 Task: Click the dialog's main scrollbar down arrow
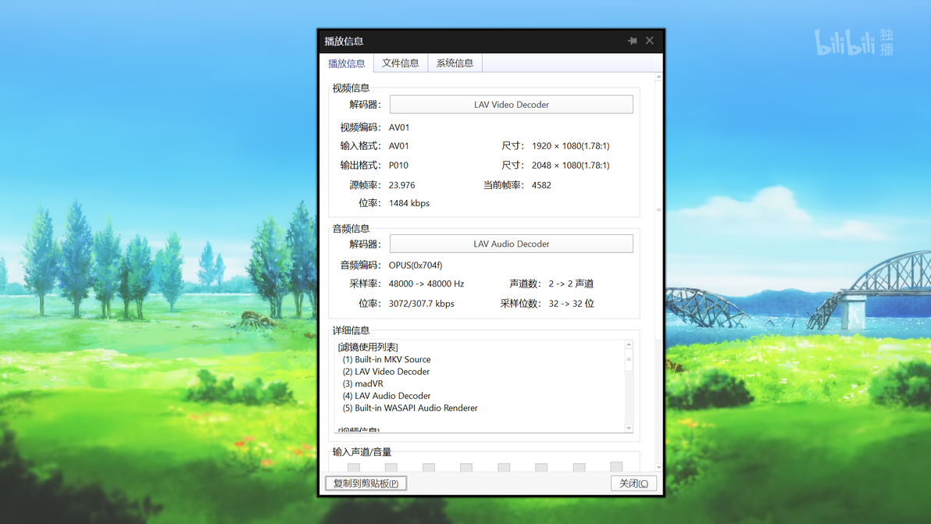658,468
